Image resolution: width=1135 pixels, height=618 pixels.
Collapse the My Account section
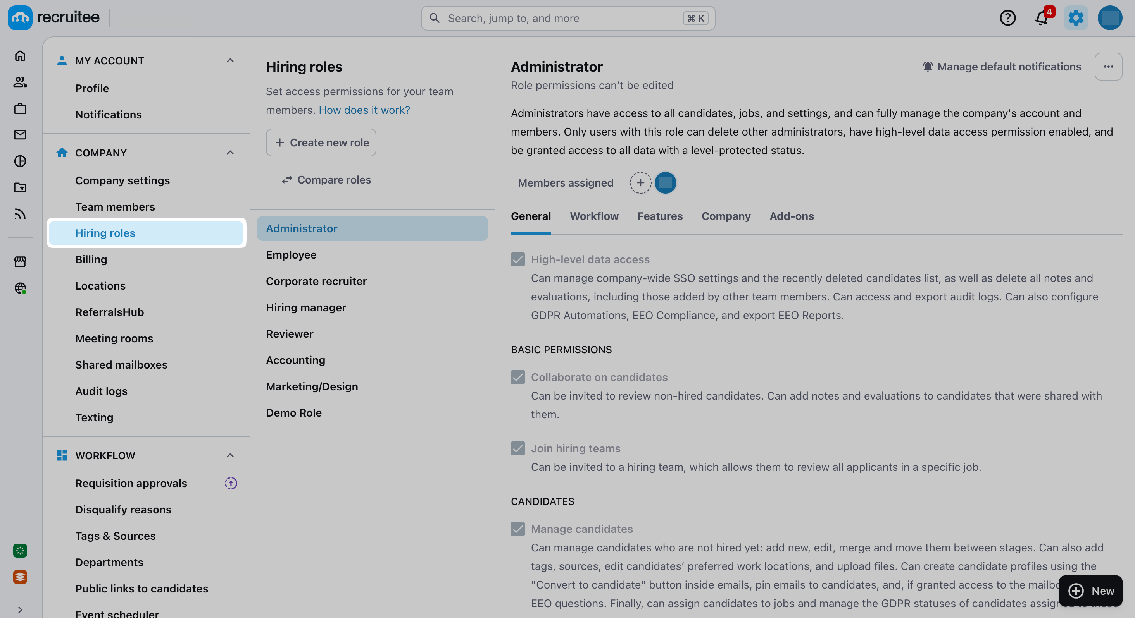[230, 60]
